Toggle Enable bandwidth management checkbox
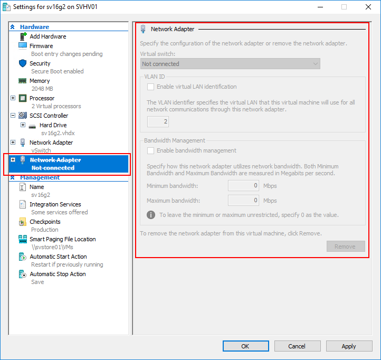 coord(150,151)
